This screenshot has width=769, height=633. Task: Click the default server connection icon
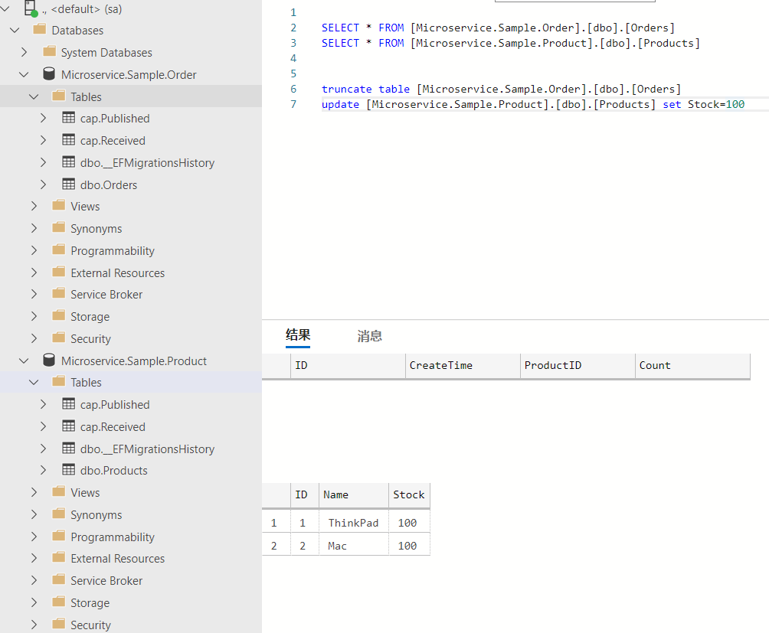point(31,8)
